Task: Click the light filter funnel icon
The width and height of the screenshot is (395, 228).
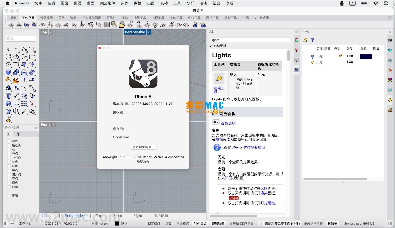Action: [312, 40]
